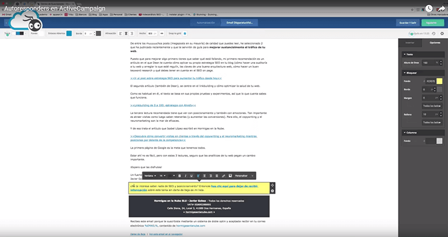
Task: Align text right in floating toolbar
Action: coord(211,176)
